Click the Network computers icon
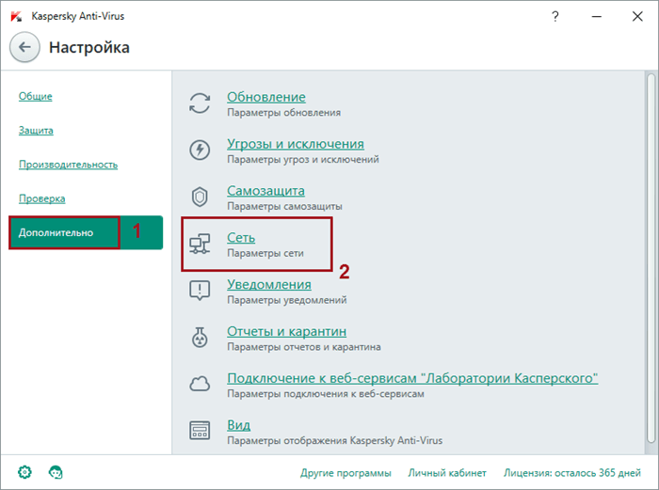This screenshot has width=659, height=490. (x=200, y=244)
